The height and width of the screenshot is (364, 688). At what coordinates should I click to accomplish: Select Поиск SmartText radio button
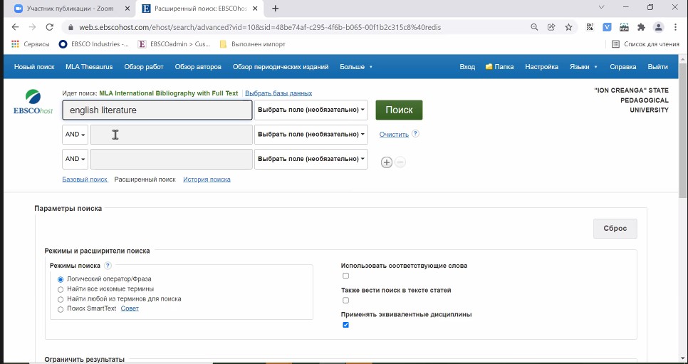(61, 310)
